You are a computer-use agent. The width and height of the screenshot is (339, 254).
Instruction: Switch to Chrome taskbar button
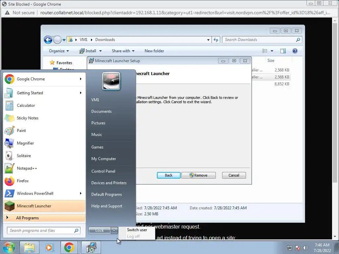69,247
